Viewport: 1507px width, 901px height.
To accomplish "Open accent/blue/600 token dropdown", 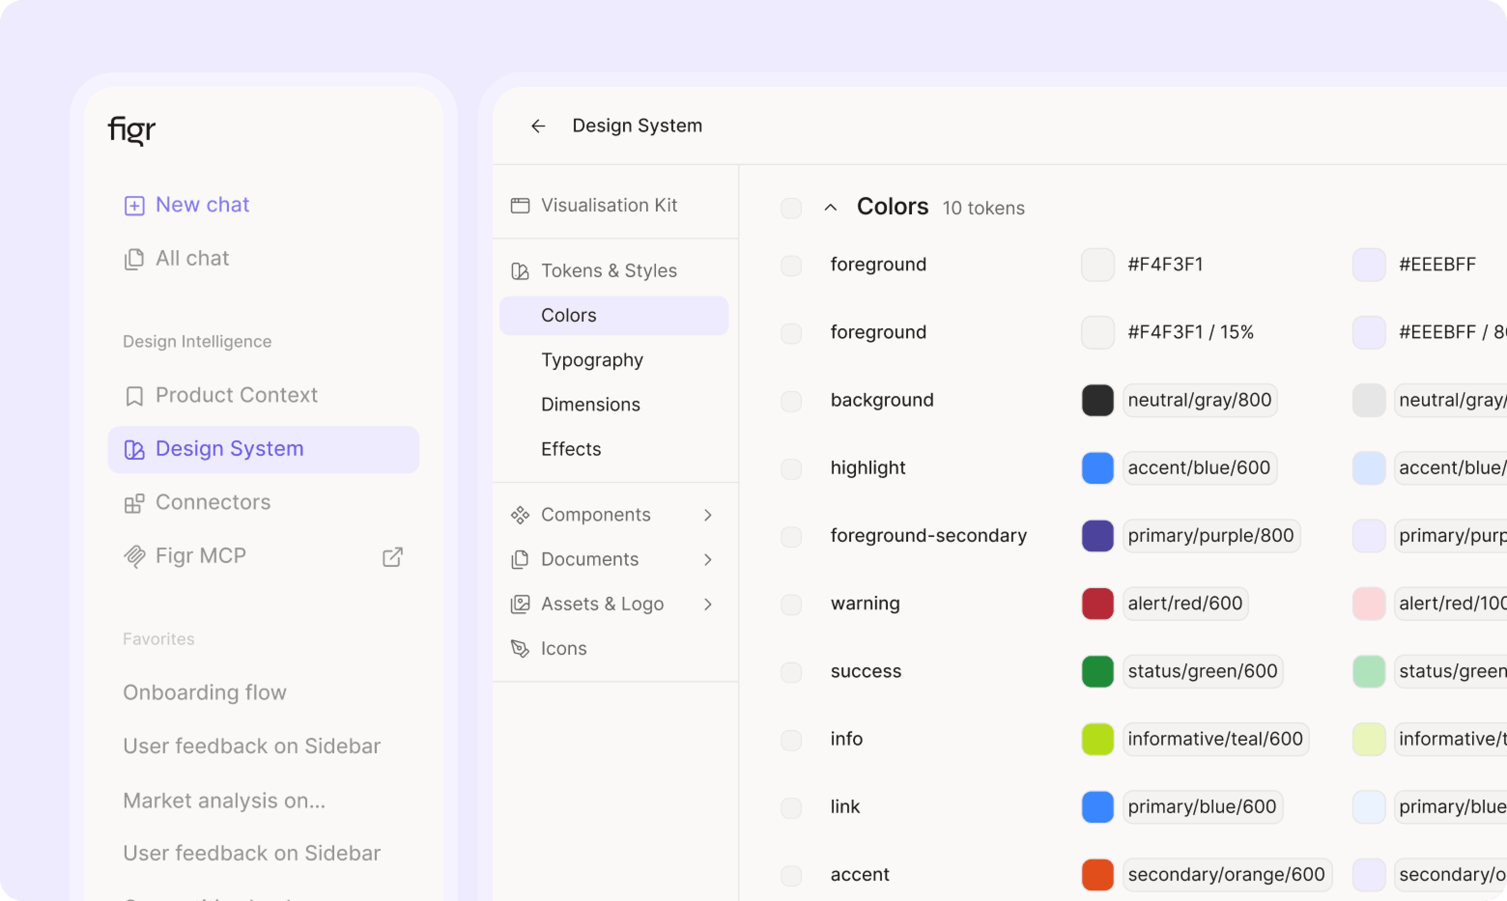I will coord(1200,468).
